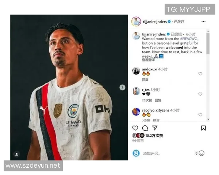The image size is (219, 175).
Task: Open the emoji picker in comment box
Action: click(x=201, y=153)
